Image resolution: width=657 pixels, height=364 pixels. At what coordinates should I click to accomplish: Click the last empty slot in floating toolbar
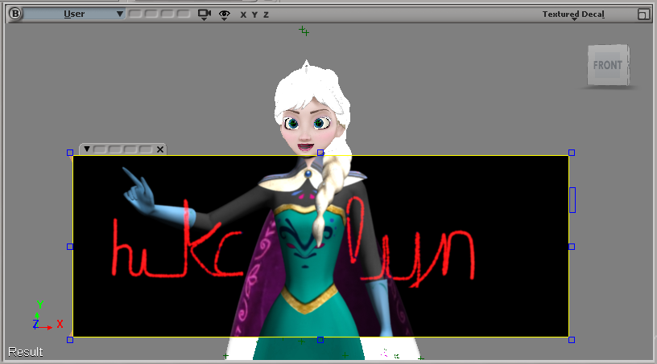[x=146, y=149]
